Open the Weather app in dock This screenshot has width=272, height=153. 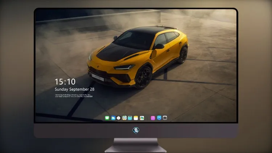pos(113,118)
